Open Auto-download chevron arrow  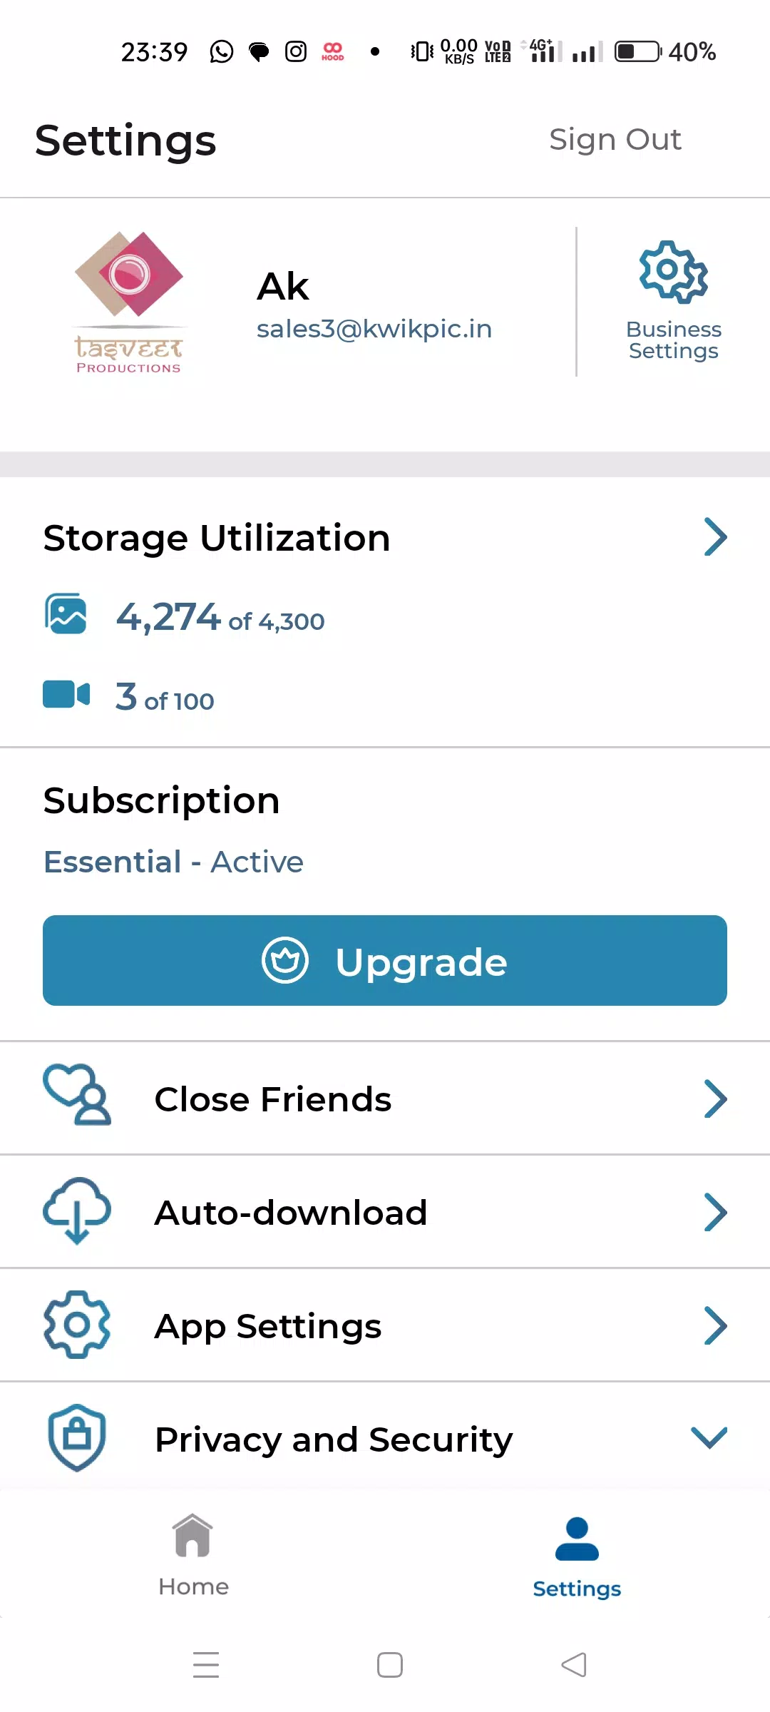[715, 1212]
